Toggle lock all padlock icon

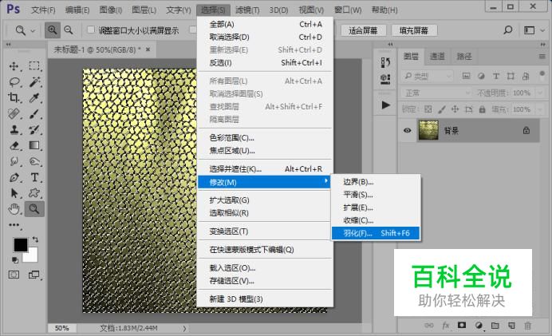coord(482,109)
